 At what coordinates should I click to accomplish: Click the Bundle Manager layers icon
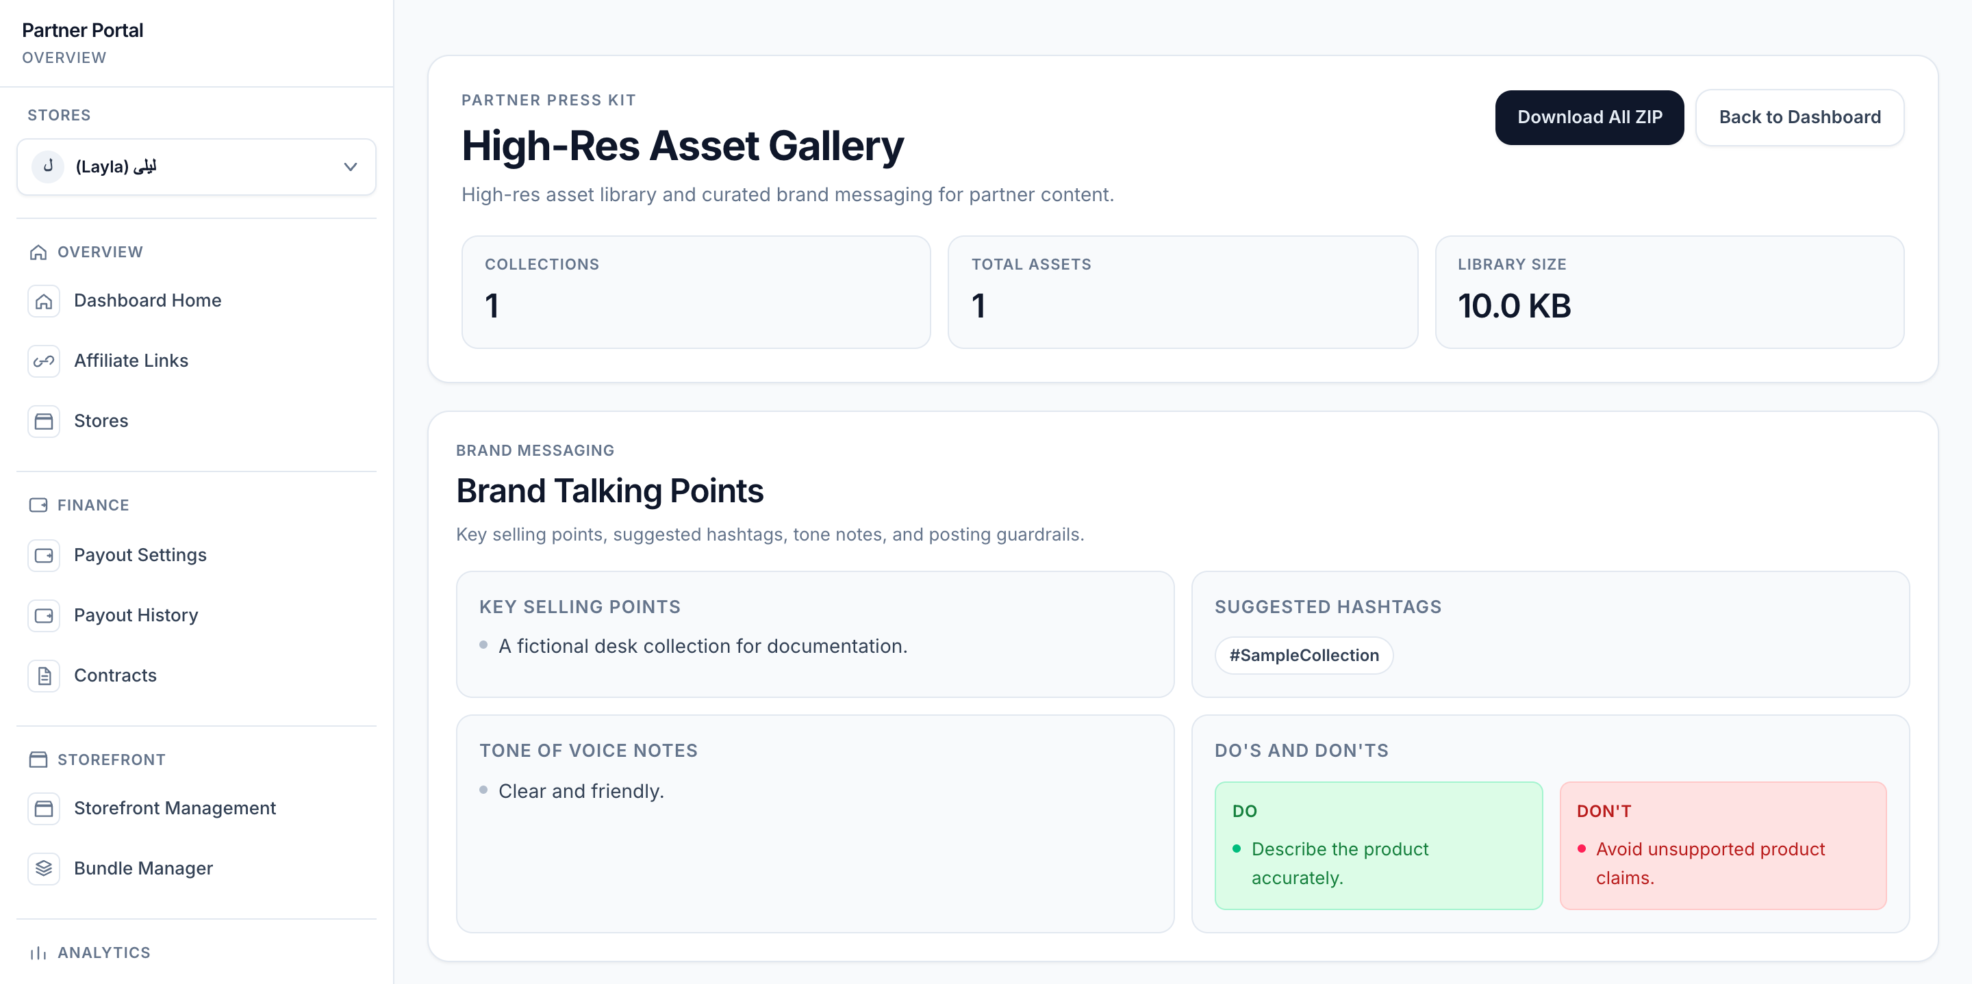(44, 869)
